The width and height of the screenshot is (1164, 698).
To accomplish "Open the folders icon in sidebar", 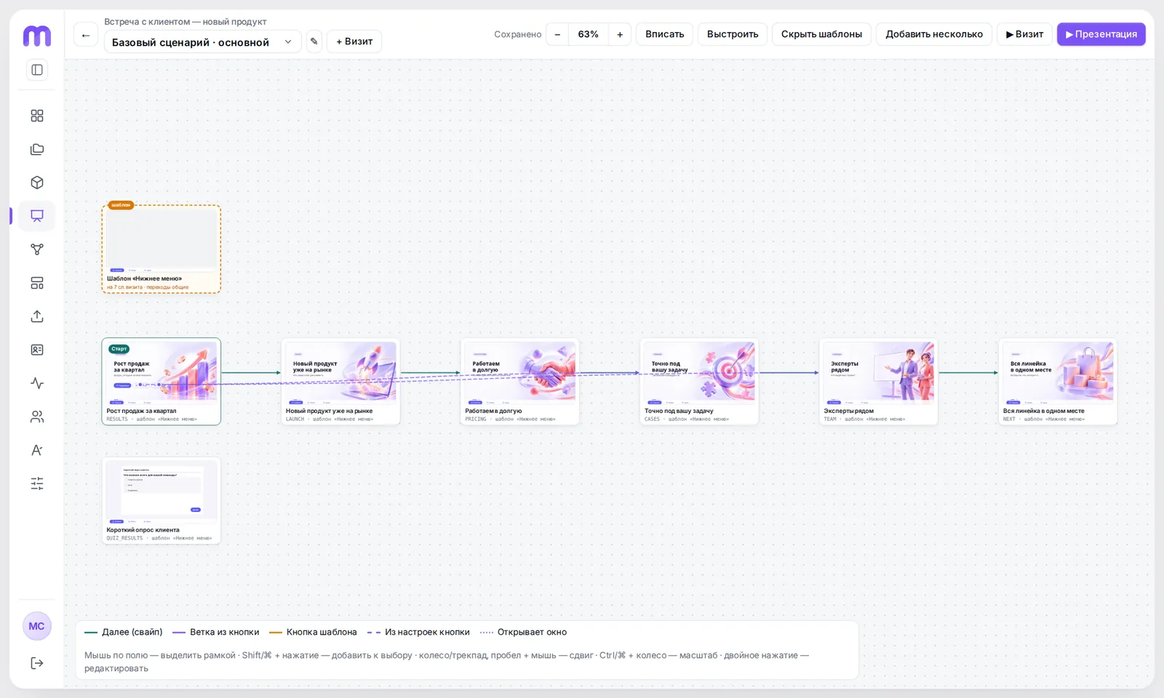I will point(37,149).
